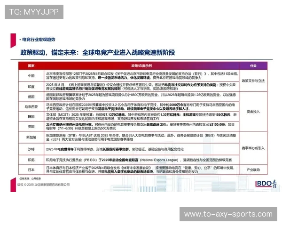Click the policy text beginning 北京市委宣传部等12部门
282x226 pixels.
point(142,76)
